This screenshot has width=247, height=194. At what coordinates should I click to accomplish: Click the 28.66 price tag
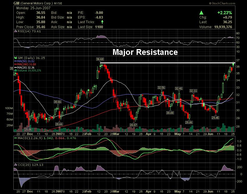click(x=59, y=124)
